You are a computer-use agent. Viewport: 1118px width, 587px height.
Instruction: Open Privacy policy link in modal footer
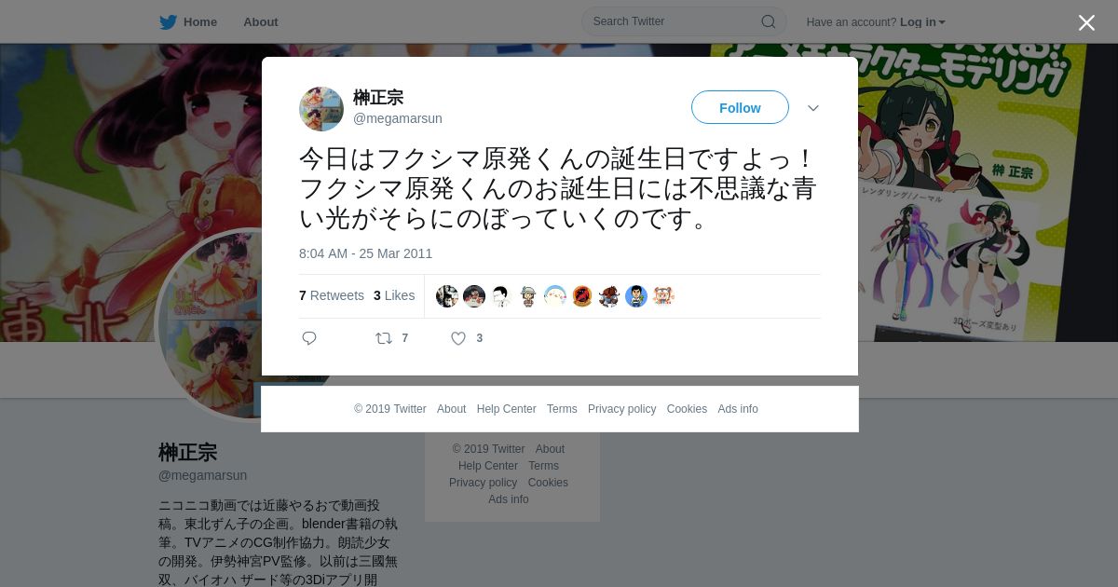(621, 409)
